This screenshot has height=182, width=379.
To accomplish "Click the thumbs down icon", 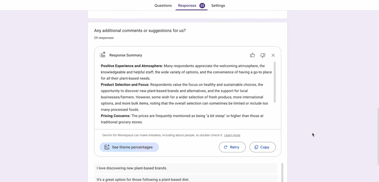I will (263, 55).
